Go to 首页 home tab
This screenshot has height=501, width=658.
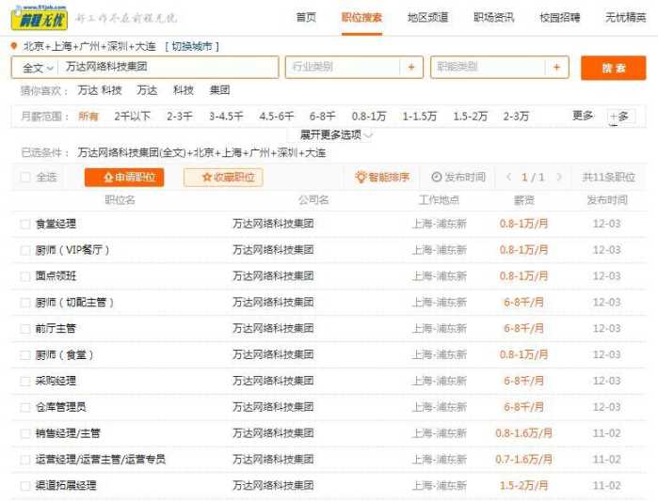(306, 17)
